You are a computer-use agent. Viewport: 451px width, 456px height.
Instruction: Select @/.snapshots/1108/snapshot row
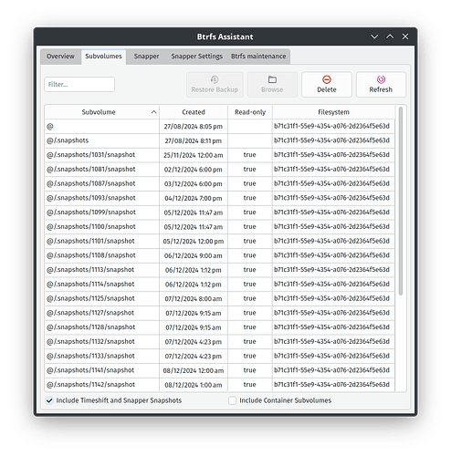tap(220, 255)
